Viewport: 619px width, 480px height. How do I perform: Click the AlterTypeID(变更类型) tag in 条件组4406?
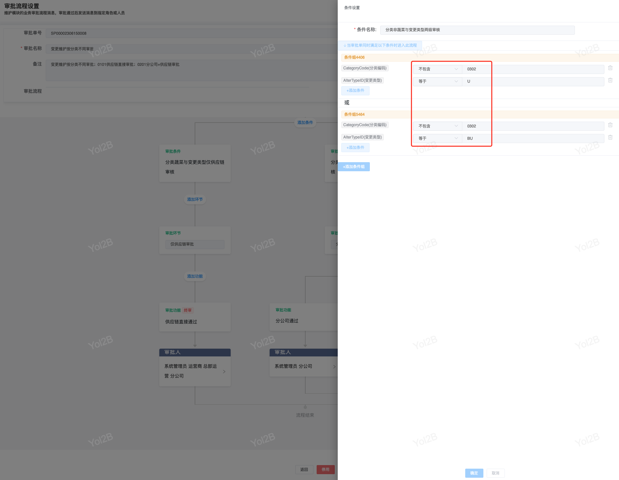362,80
